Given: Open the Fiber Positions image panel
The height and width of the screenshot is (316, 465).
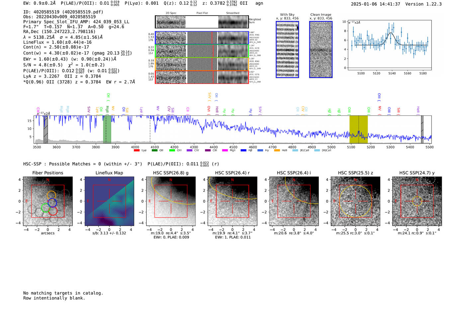Looking at the screenshot, I should (48, 201).
